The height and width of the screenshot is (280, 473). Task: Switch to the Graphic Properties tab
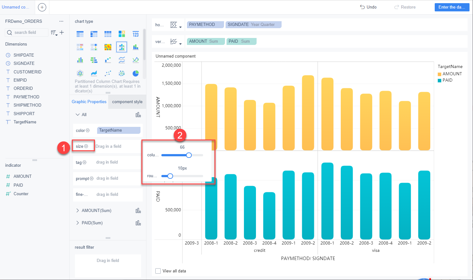click(89, 102)
